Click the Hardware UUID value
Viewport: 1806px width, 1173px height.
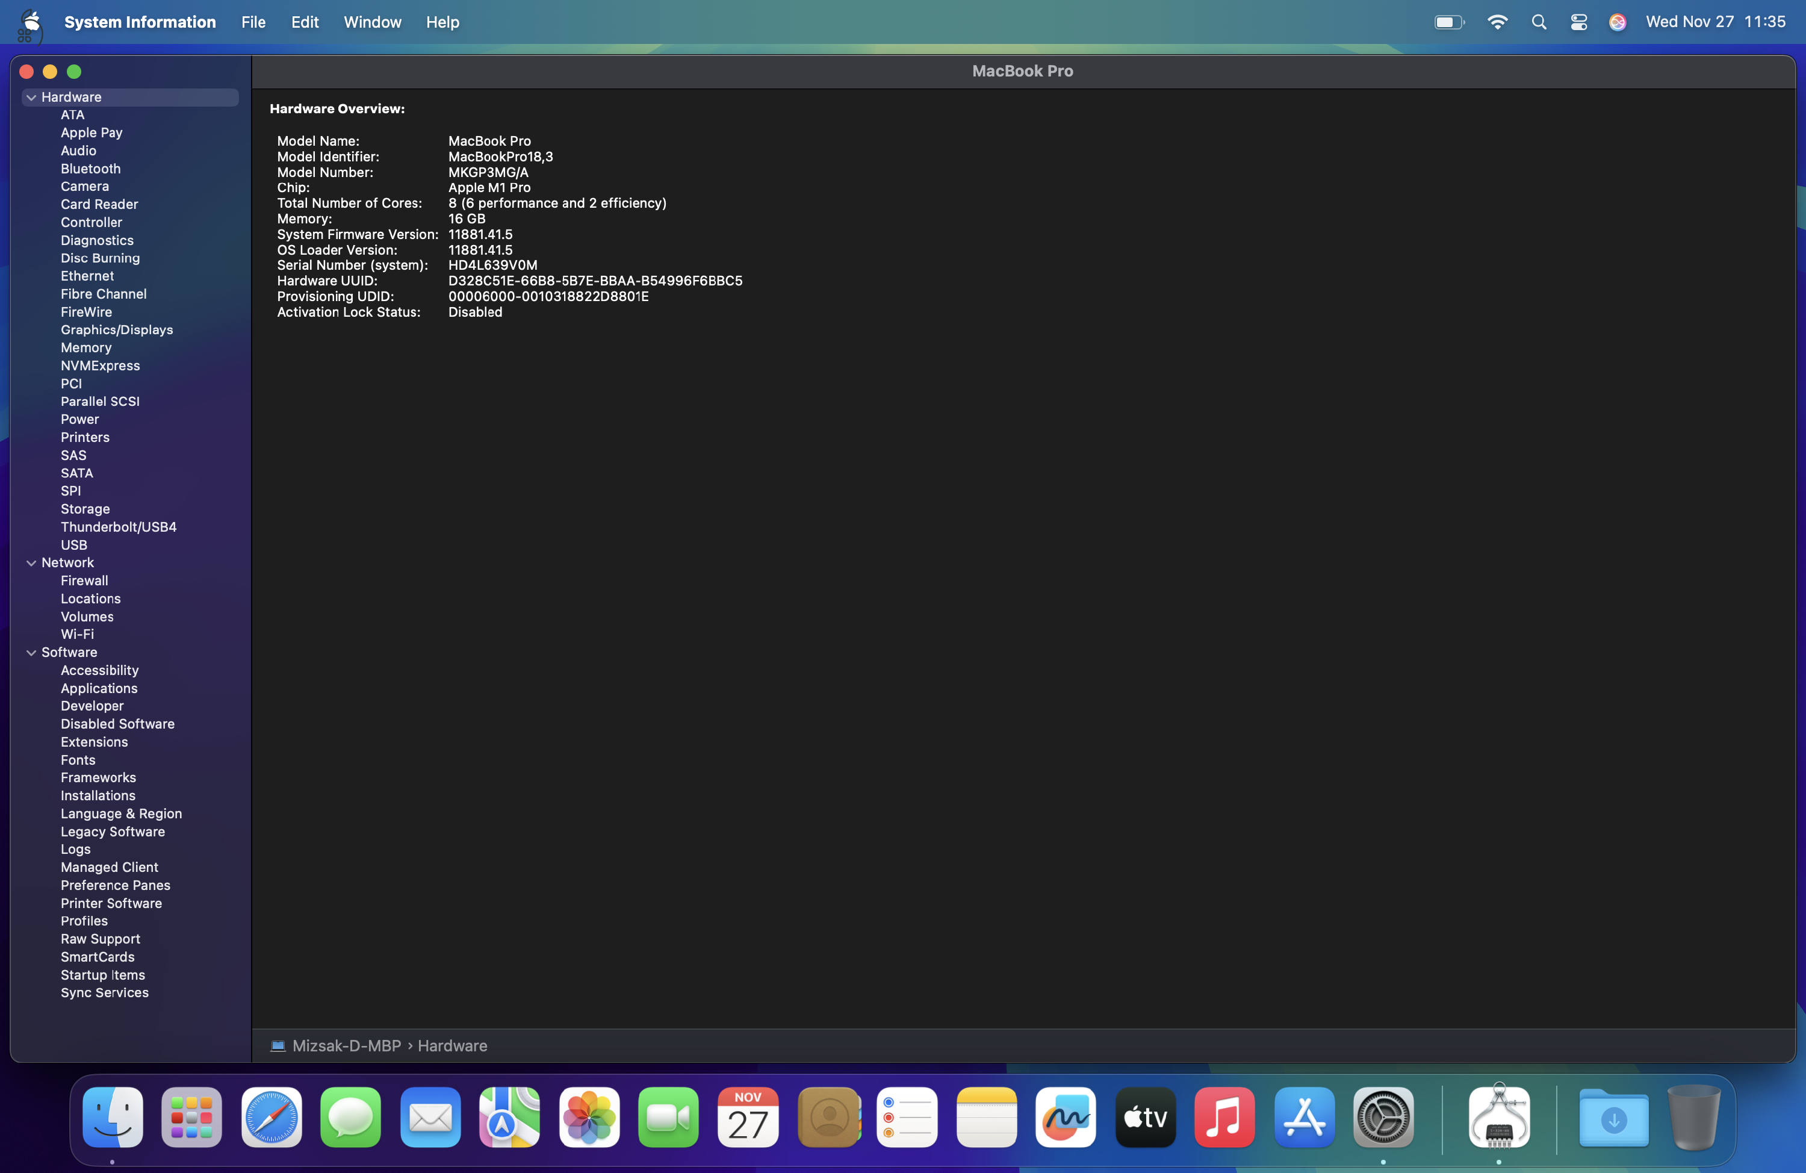[x=595, y=281]
